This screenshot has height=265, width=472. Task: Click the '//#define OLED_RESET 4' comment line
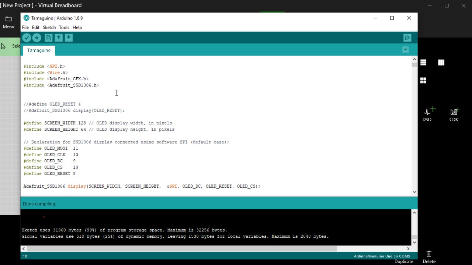52,104
